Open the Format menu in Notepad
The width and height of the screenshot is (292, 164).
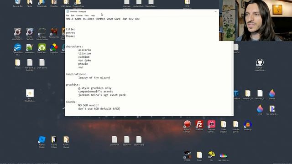coord(79,15)
